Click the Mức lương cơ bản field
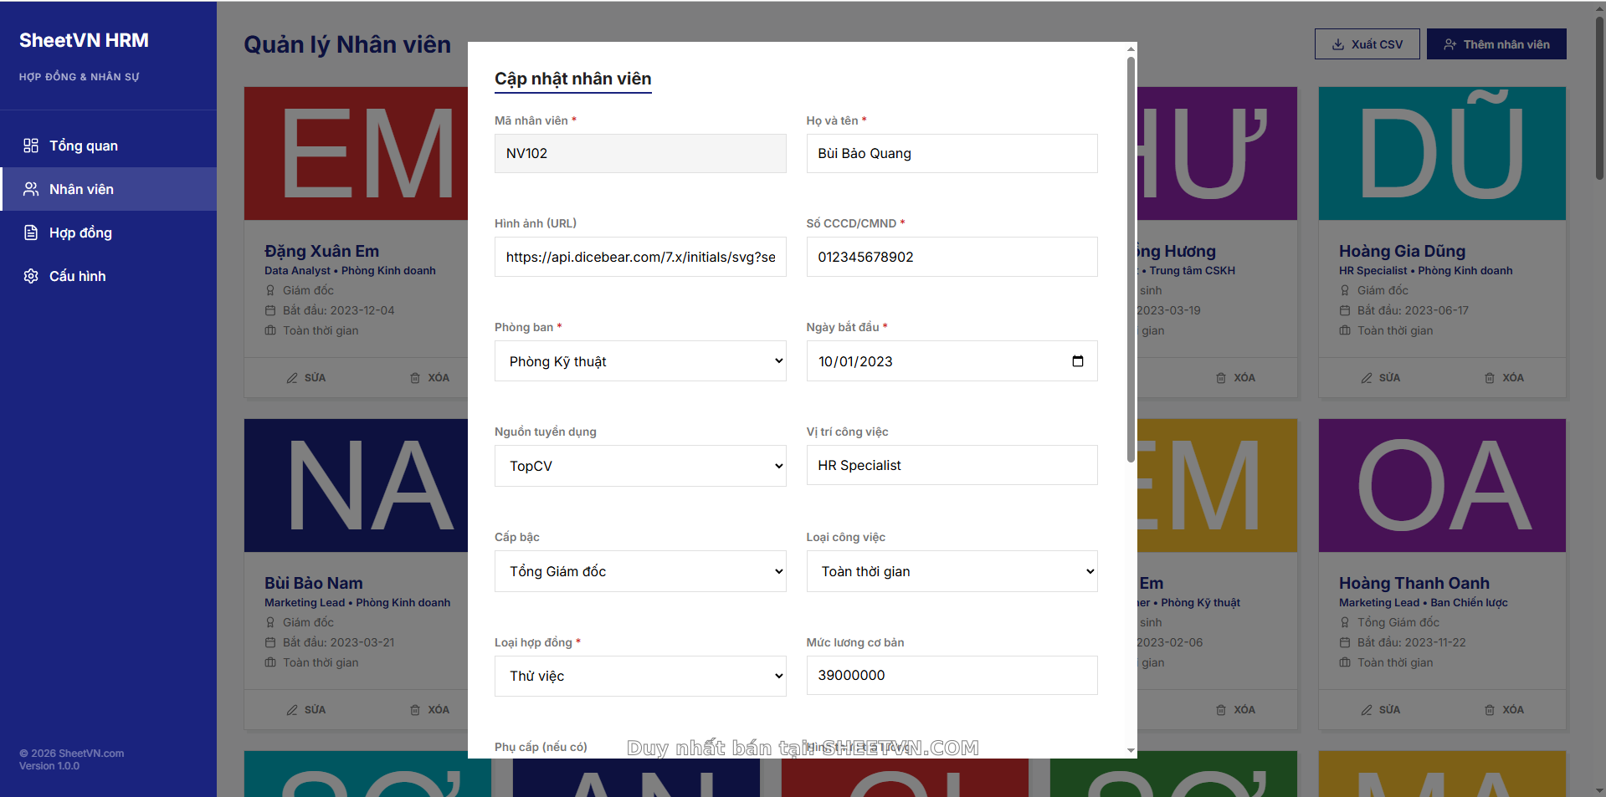This screenshot has height=797, width=1606. 951,676
